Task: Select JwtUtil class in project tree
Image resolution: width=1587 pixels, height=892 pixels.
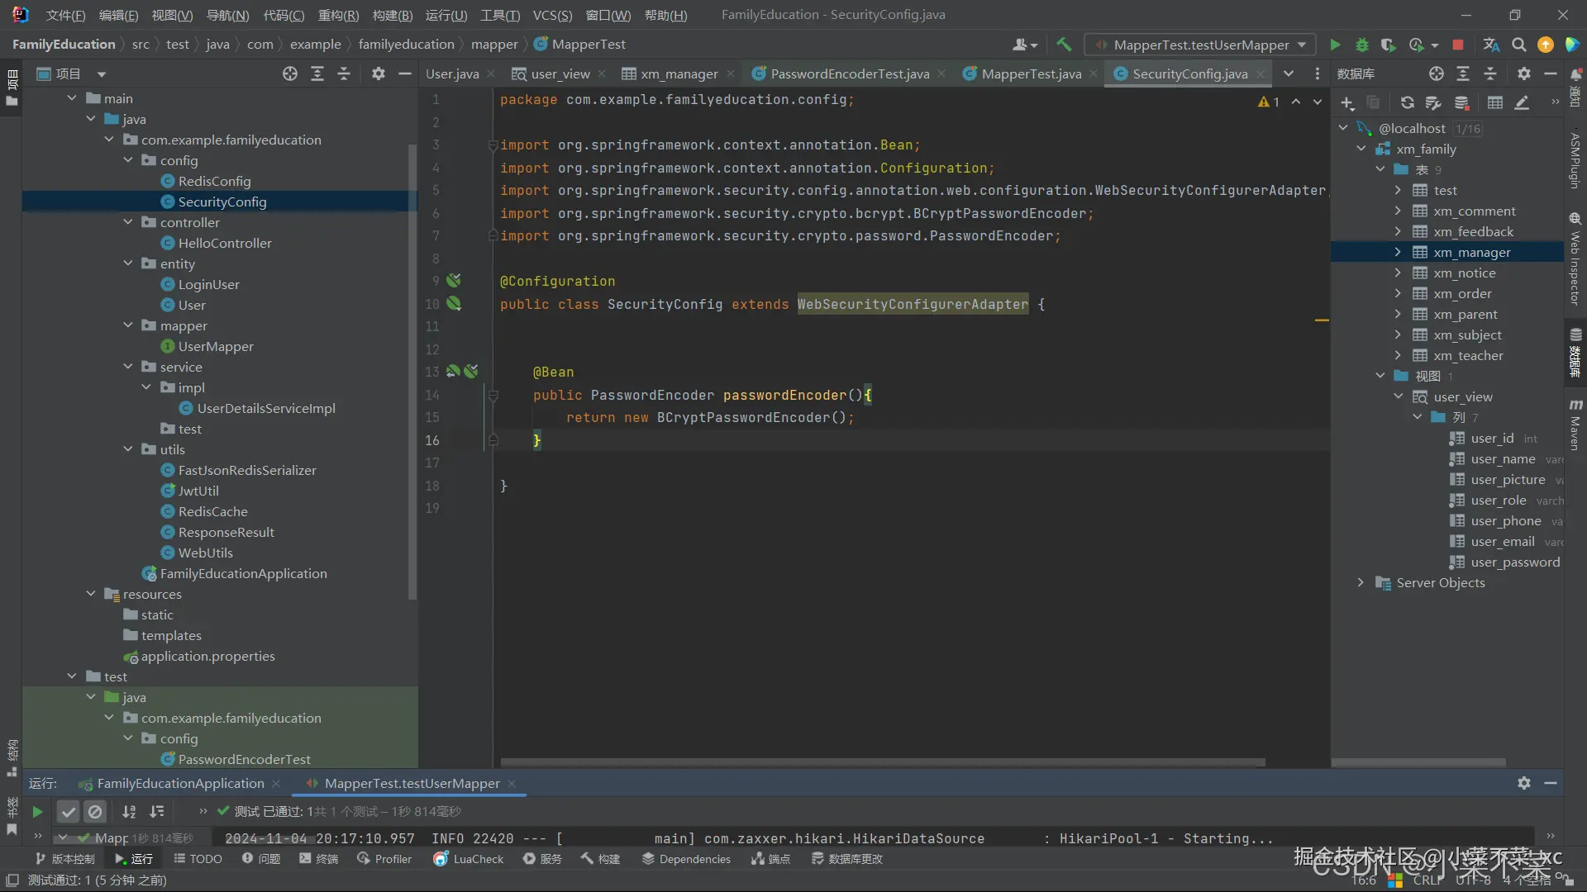Action: pyautogui.click(x=198, y=491)
